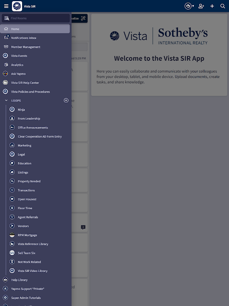Select Home in the sidebar
This screenshot has width=229, height=306.
tap(35, 29)
